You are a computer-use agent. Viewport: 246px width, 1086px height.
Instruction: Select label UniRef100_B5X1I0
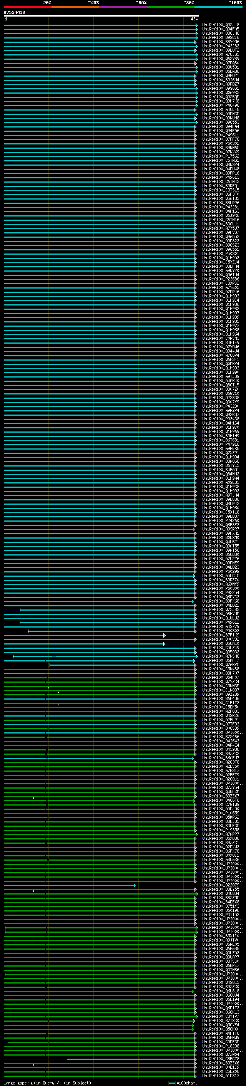point(220,936)
